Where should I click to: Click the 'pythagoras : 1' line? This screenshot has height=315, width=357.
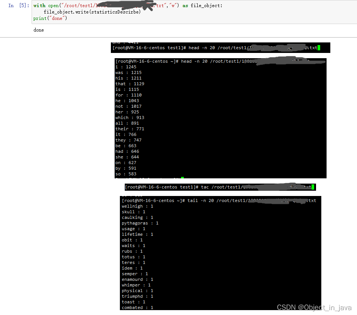point(140,223)
